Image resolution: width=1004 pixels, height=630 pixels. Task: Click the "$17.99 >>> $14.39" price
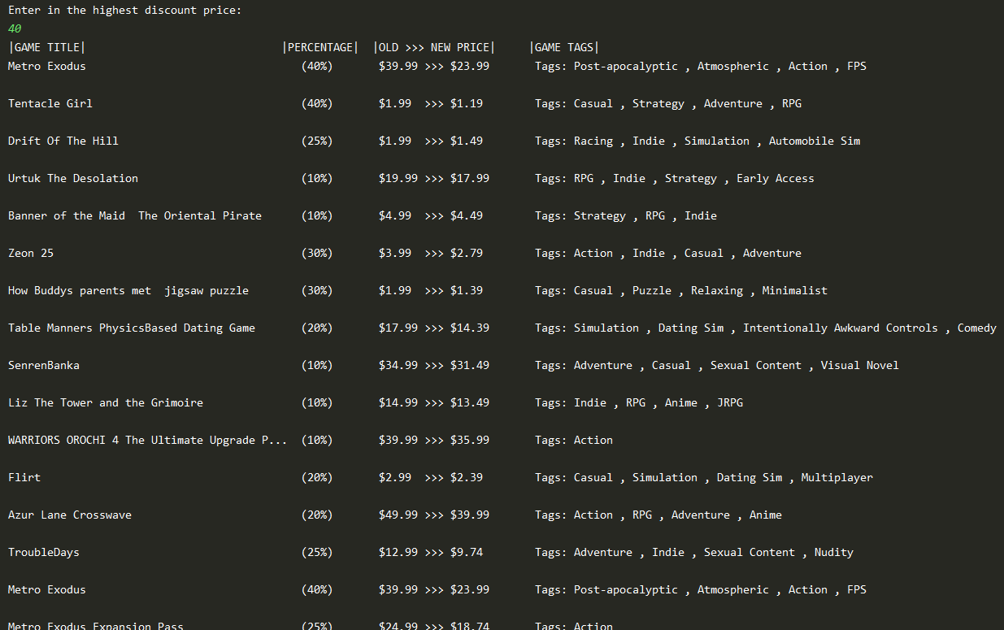[x=434, y=328]
